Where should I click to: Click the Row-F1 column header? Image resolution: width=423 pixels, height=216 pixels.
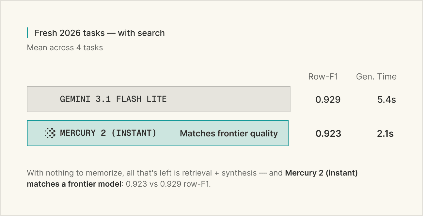[x=323, y=77]
